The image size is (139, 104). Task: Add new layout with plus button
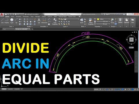click(x=22, y=89)
